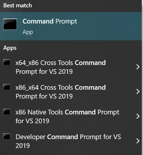Click the Best match section header
Viewport: 143px width, 155px height.
18,5
